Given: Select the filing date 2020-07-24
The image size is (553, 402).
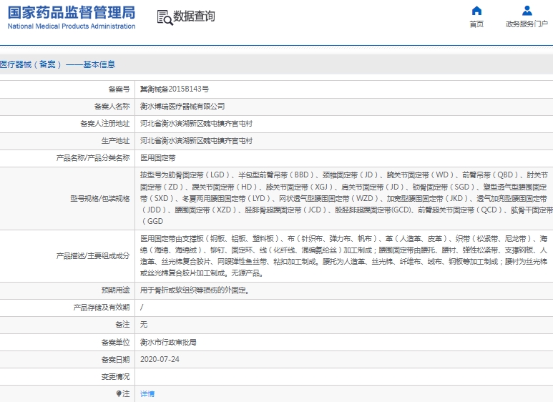Looking at the screenshot, I should tap(160, 359).
